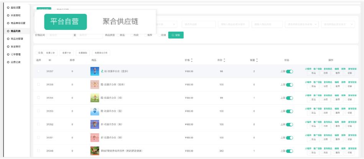
Task: Sort the table by 销量 arrows
Action: [x=257, y=60]
